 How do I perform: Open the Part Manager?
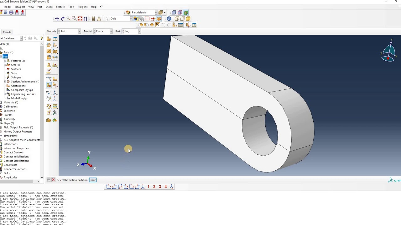tap(55, 39)
